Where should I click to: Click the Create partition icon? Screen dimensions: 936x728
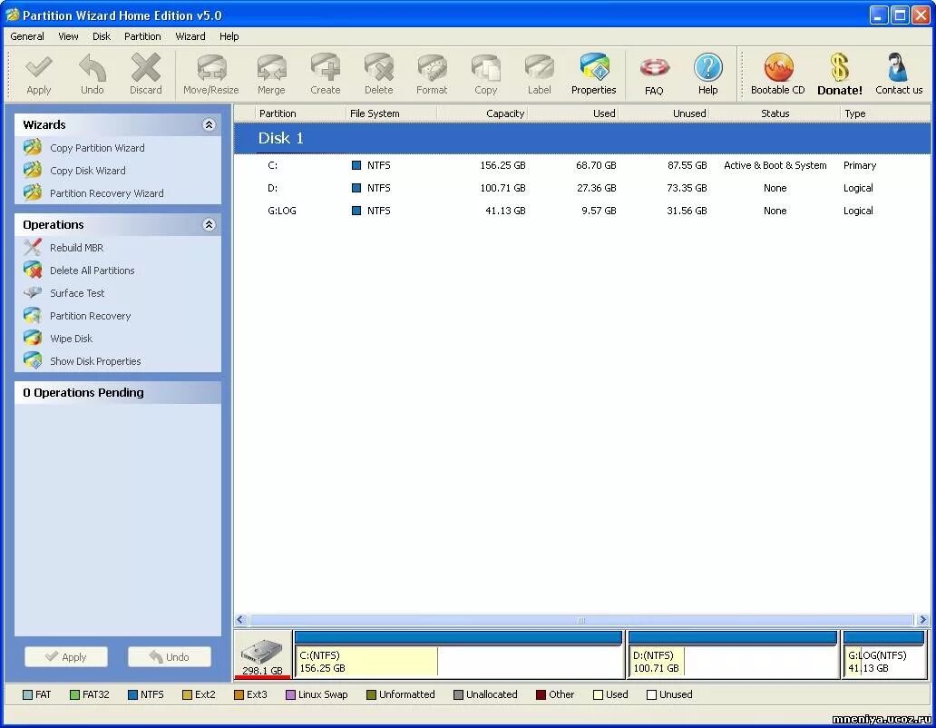(326, 67)
